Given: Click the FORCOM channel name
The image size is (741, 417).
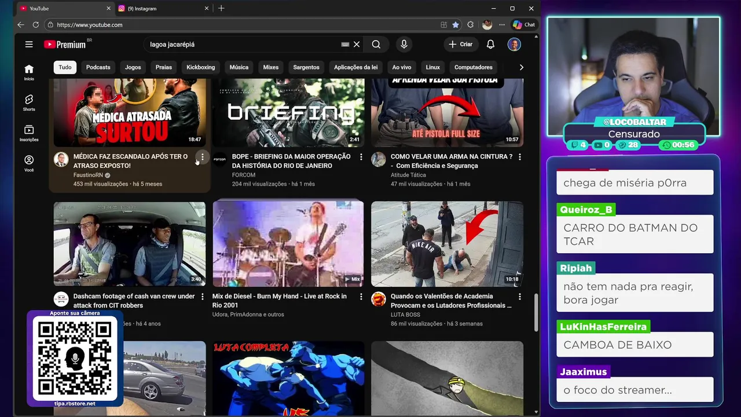Looking at the screenshot, I should pyautogui.click(x=244, y=175).
